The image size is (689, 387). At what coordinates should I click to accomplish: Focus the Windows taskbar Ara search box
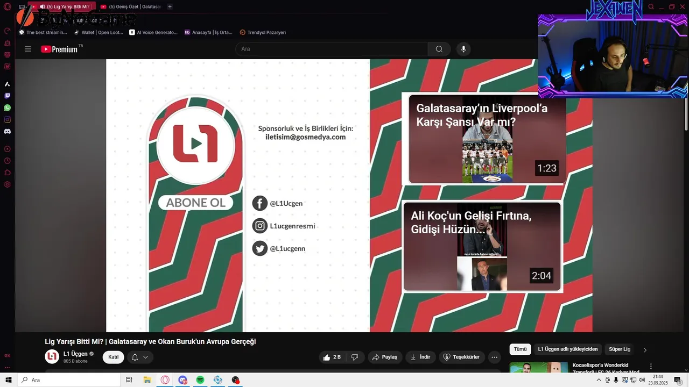69,380
